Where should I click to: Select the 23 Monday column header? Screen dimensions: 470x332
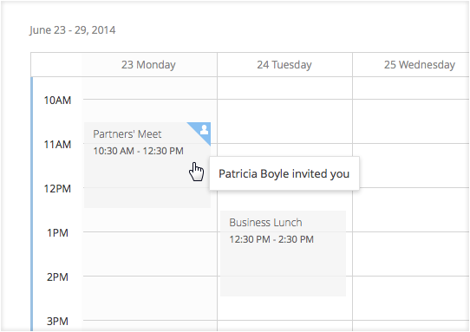coord(148,65)
